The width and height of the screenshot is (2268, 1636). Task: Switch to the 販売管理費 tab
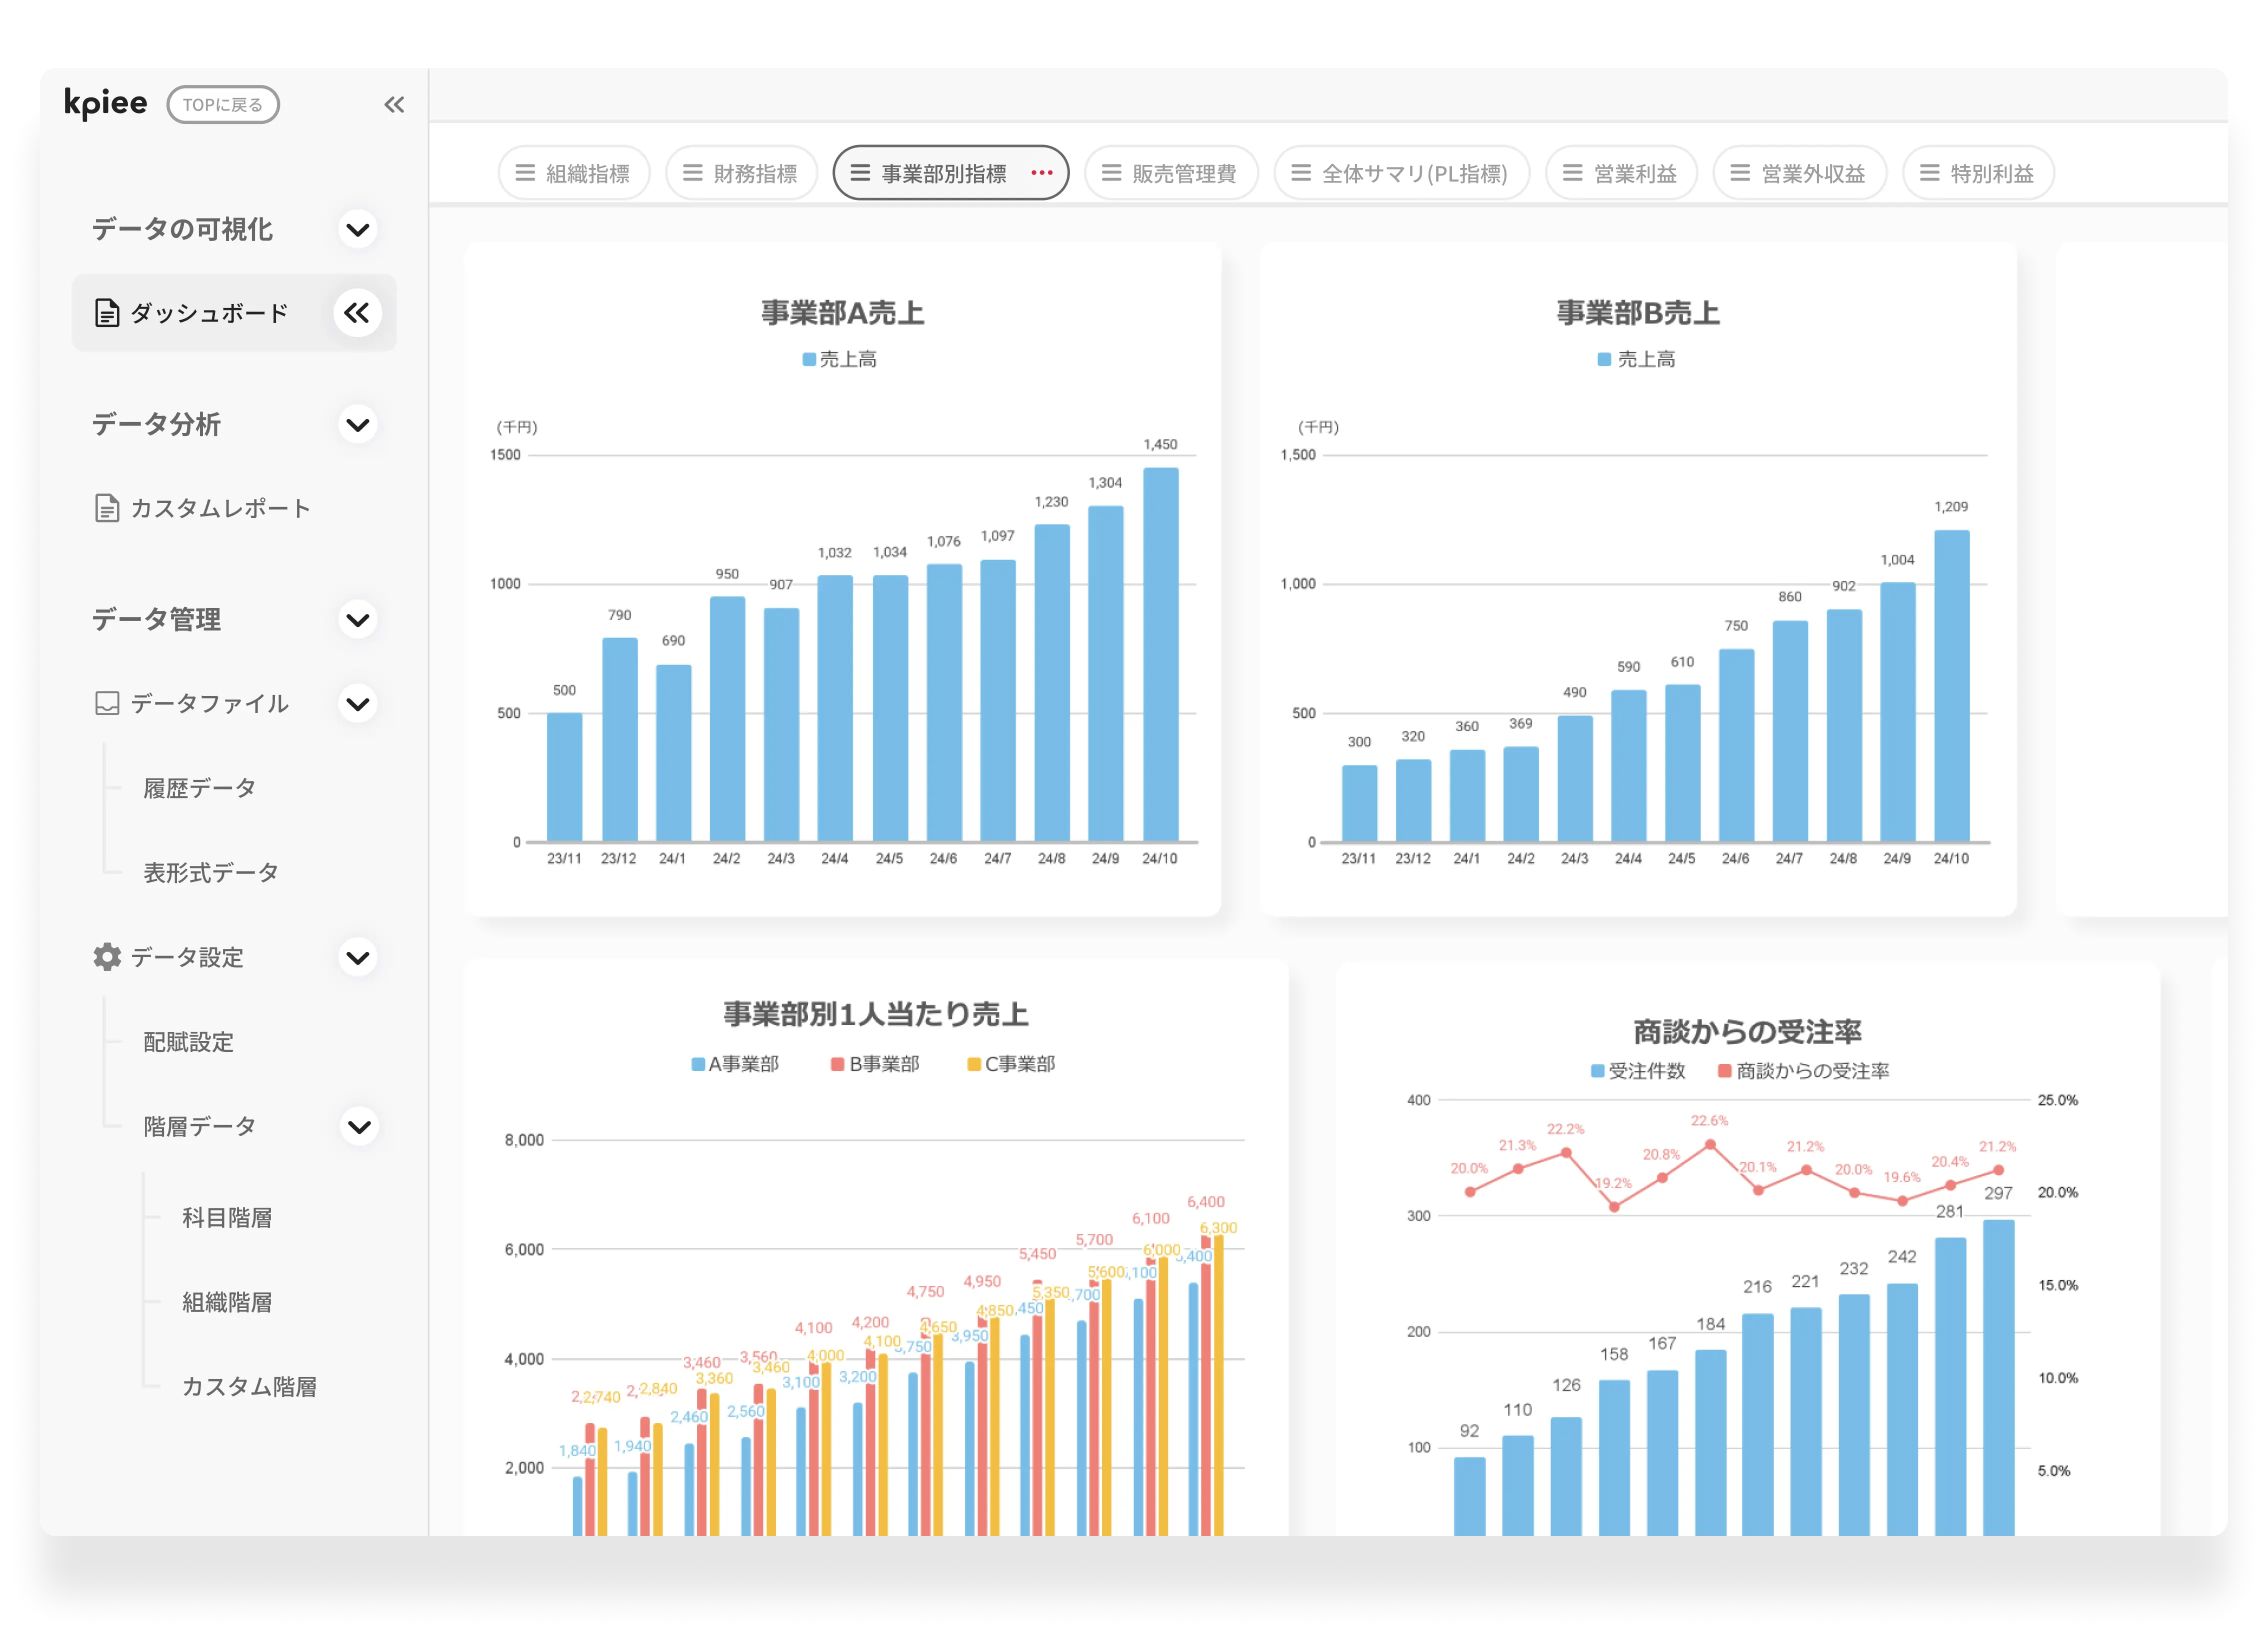(1170, 172)
